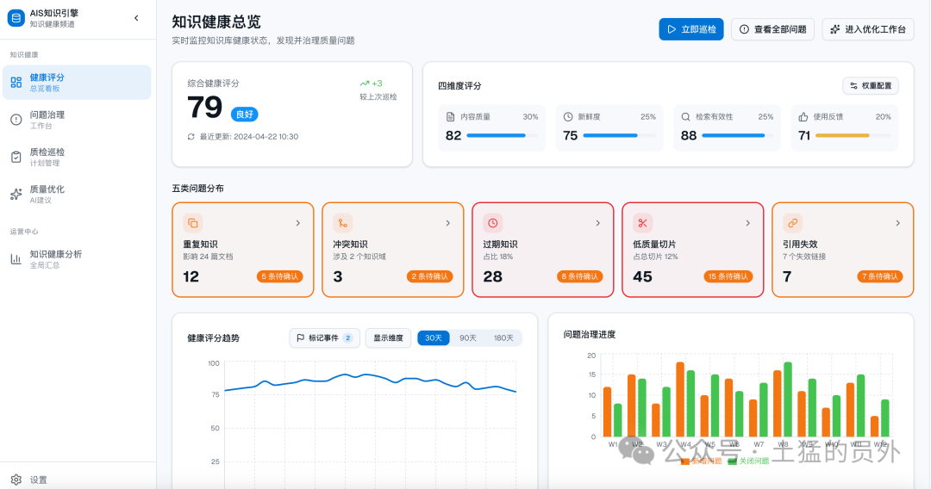Click the clipboard check icon beside 质检巡检
The height and width of the screenshot is (489, 931).
(16, 157)
